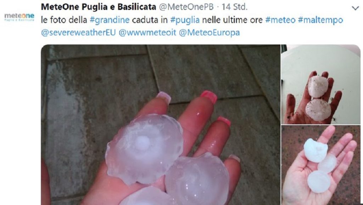This screenshot has width=363, height=205.
Task: Click the tweet text 'le foto della'
Action: (x=64, y=20)
